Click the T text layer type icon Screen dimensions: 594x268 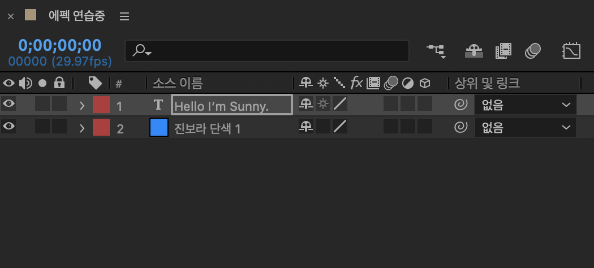point(159,105)
